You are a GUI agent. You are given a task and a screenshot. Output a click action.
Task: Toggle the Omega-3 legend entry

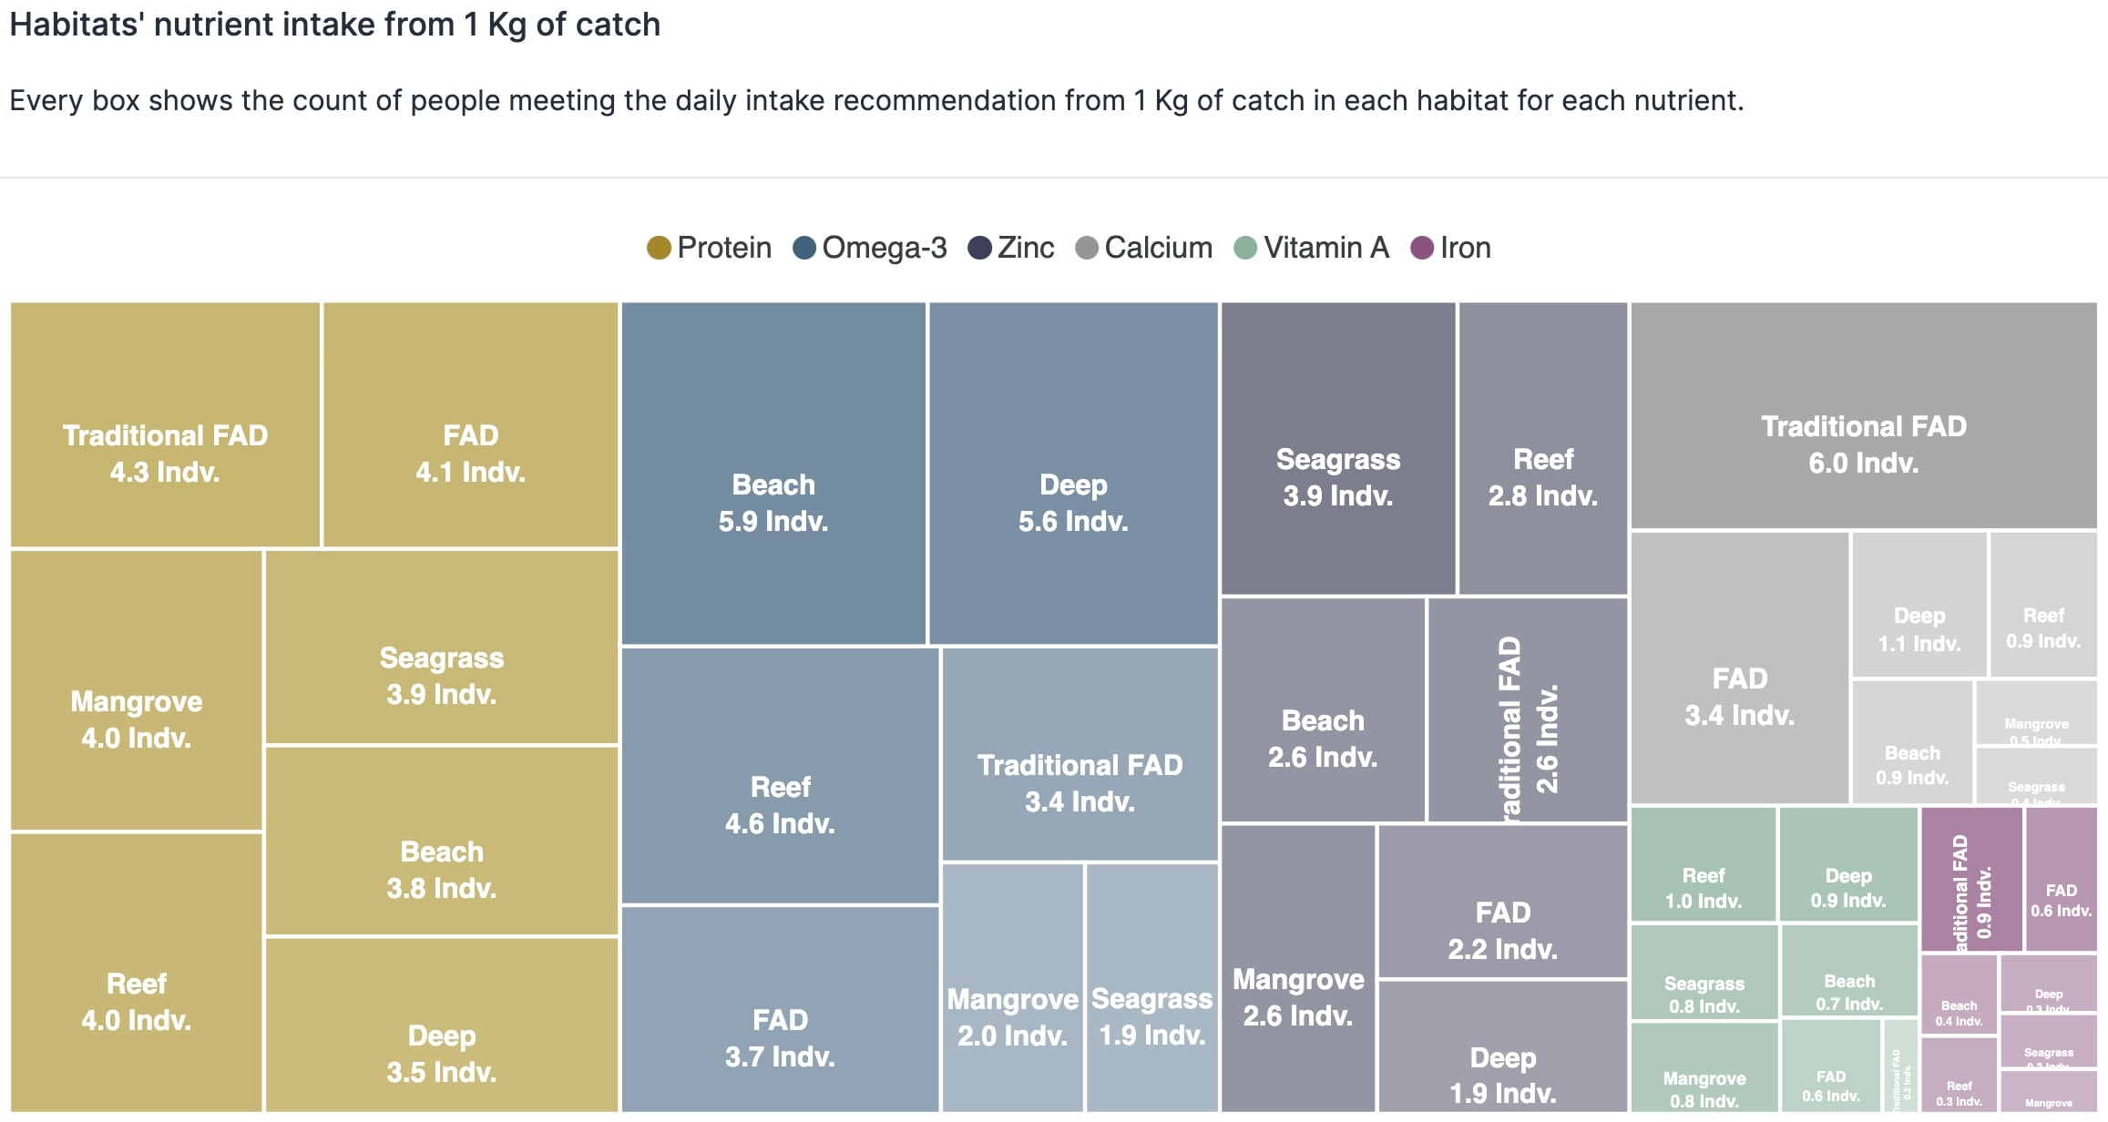869,248
